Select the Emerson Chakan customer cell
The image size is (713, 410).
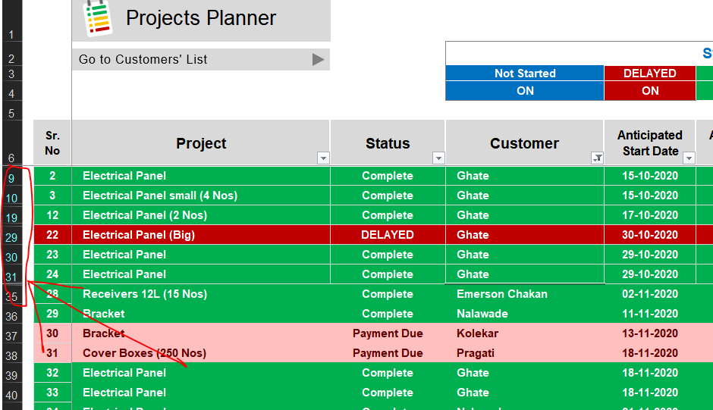(502, 294)
